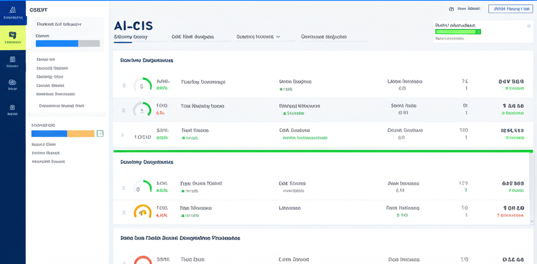Click small grey square icon in green-bar card
Viewport: 537px width, 264px height.
click(529, 26)
